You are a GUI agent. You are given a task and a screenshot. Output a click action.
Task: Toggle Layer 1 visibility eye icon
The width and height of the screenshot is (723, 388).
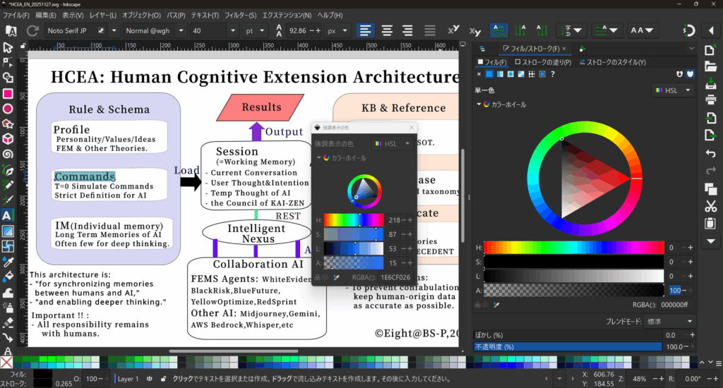pos(149,379)
